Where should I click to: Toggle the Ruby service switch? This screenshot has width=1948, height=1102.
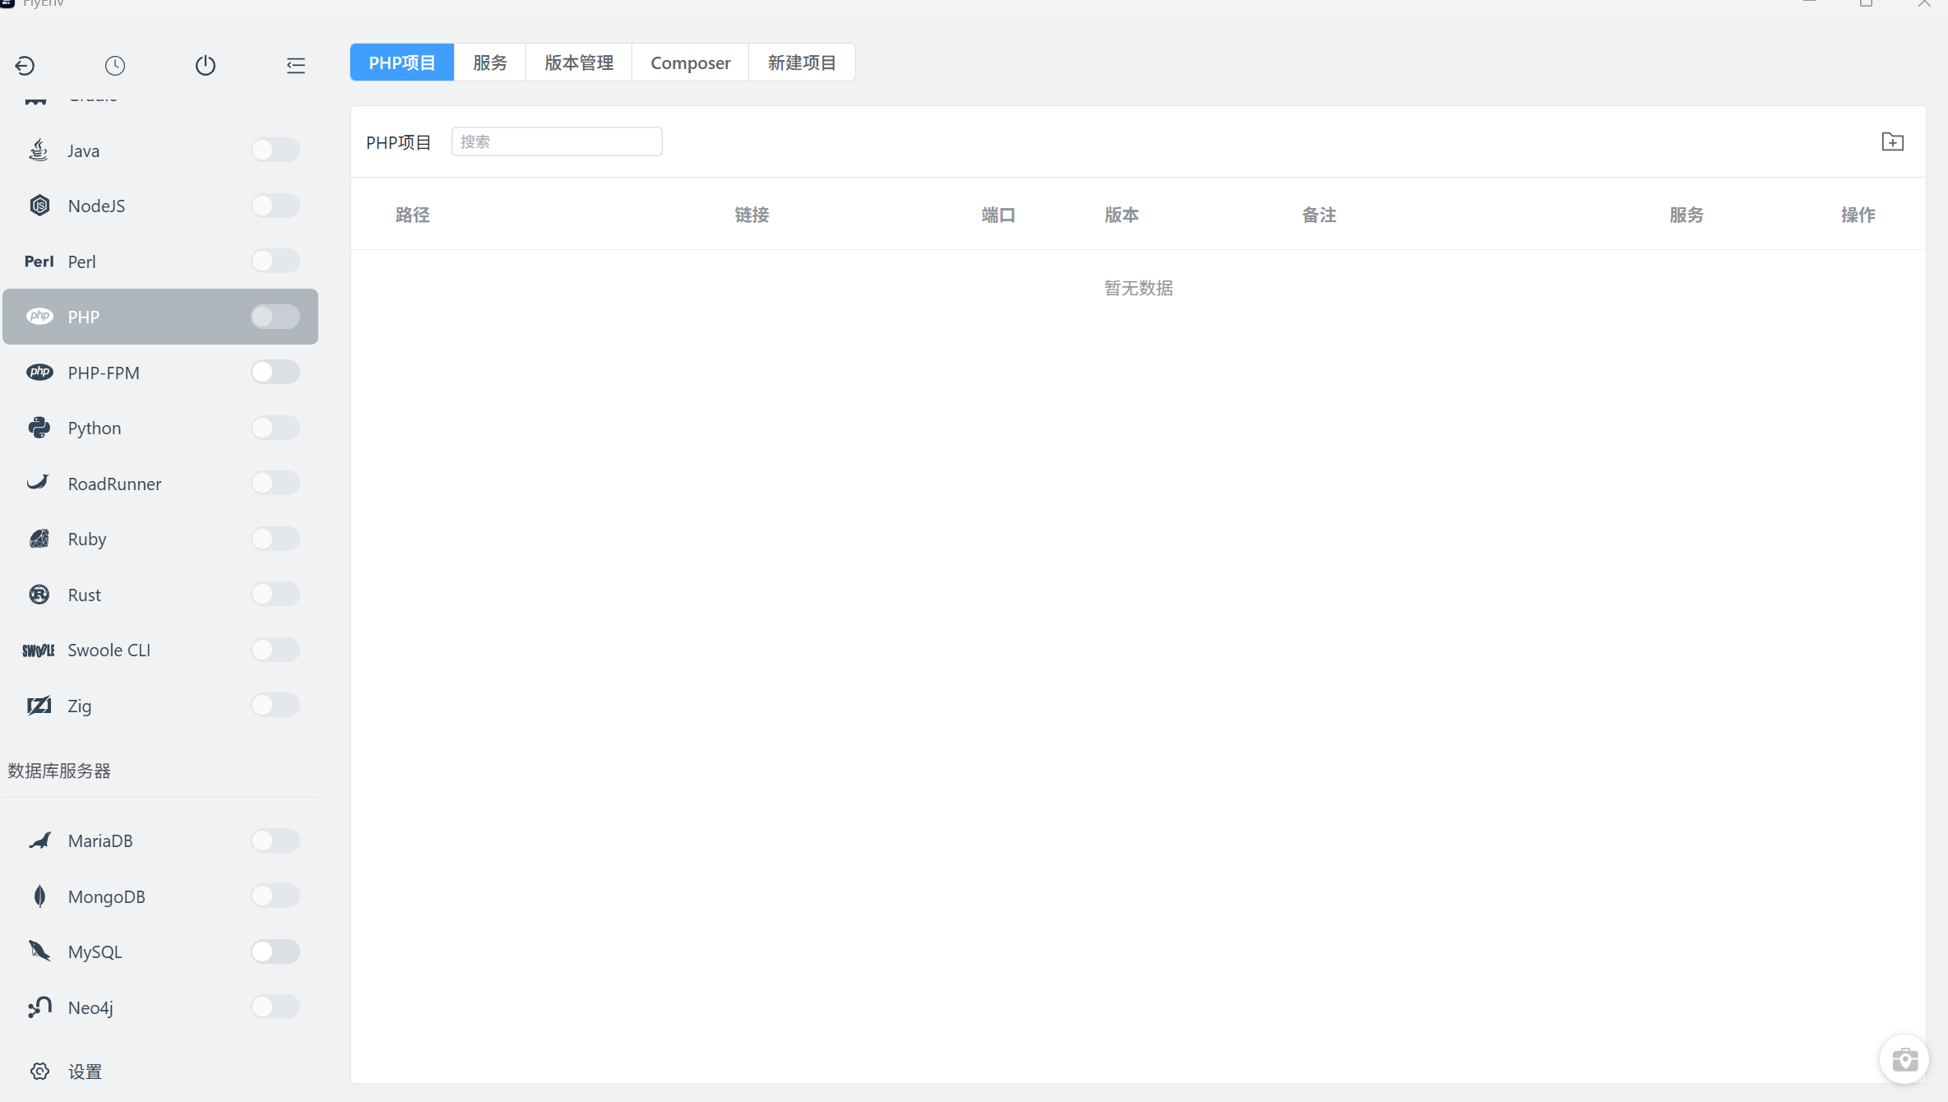(275, 539)
